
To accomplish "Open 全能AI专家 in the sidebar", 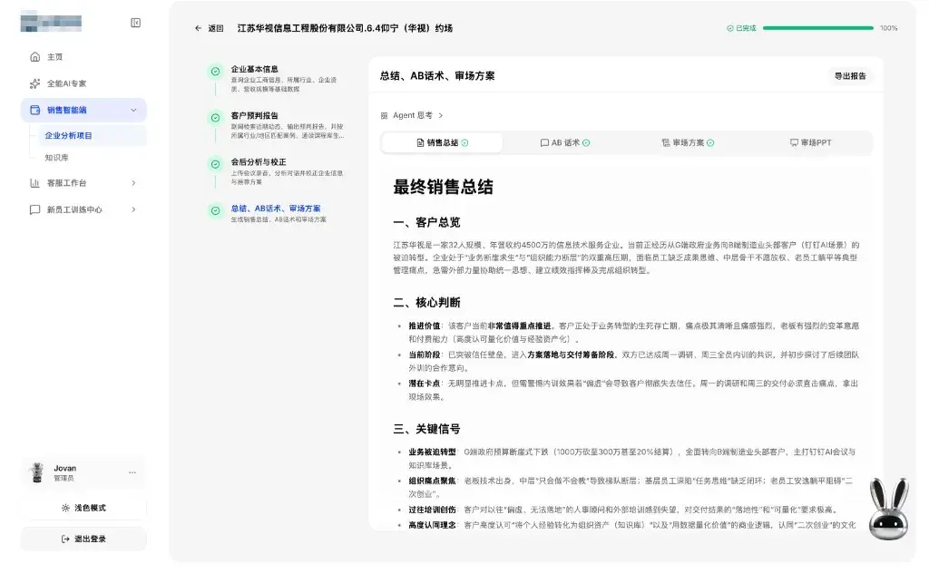I will (83, 83).
